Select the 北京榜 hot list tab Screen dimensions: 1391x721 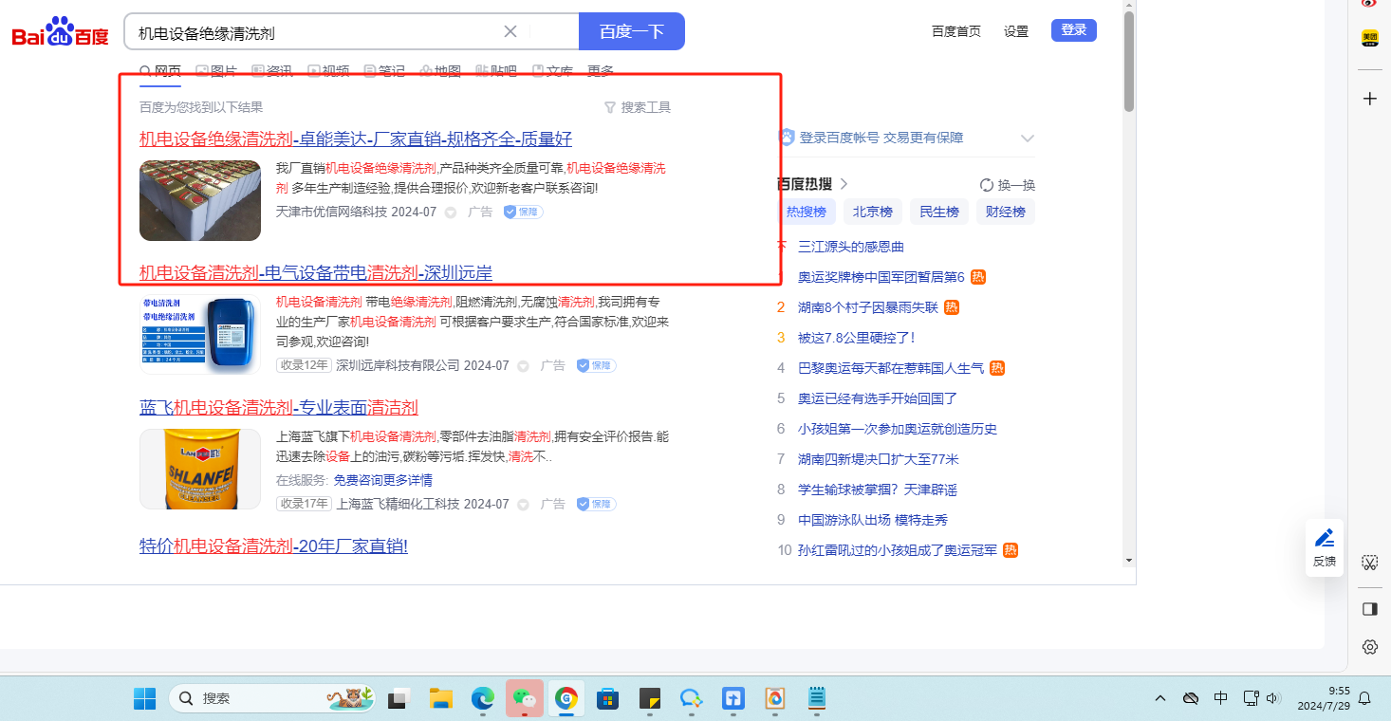pos(872,212)
